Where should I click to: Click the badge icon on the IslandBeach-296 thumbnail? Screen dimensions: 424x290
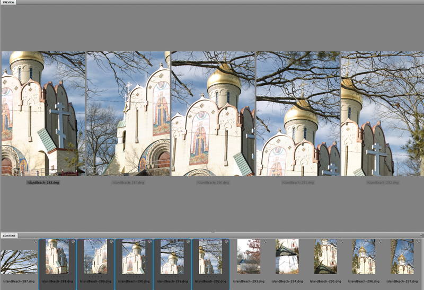[379, 241]
